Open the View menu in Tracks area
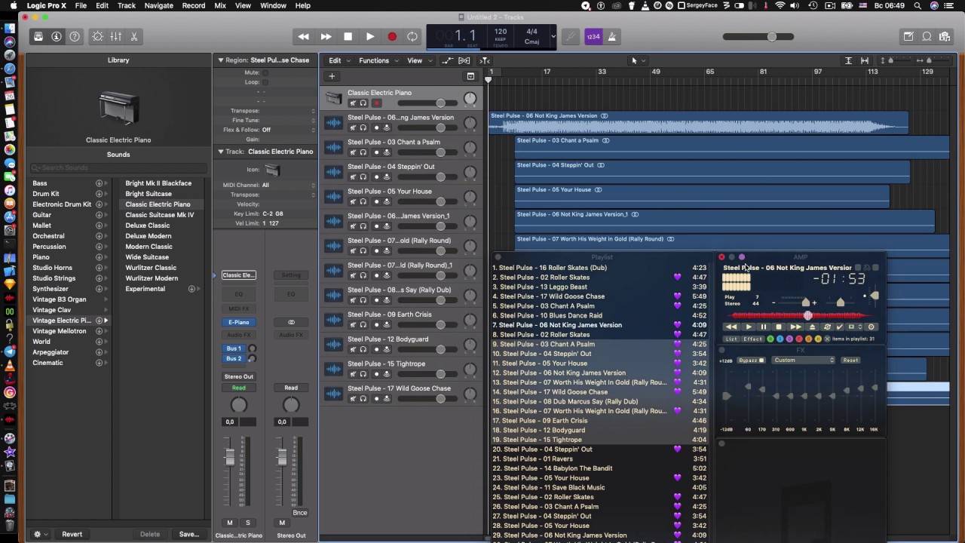This screenshot has height=543, width=965. click(419, 60)
